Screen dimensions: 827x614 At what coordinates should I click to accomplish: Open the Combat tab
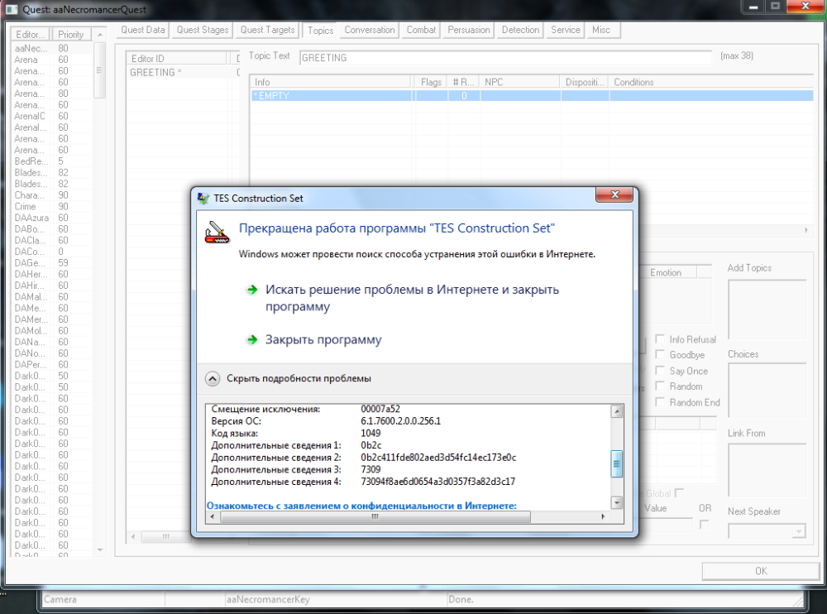coord(421,30)
